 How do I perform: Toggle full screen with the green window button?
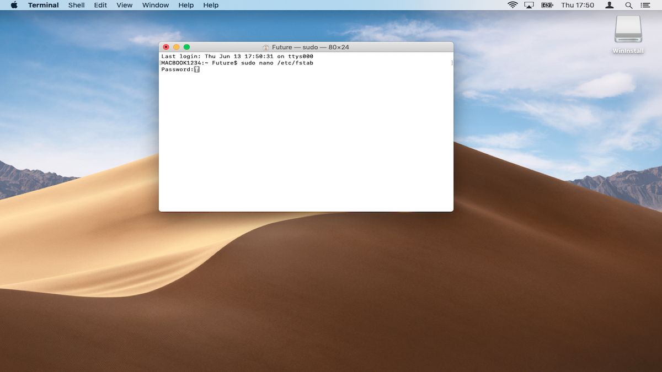(186, 47)
